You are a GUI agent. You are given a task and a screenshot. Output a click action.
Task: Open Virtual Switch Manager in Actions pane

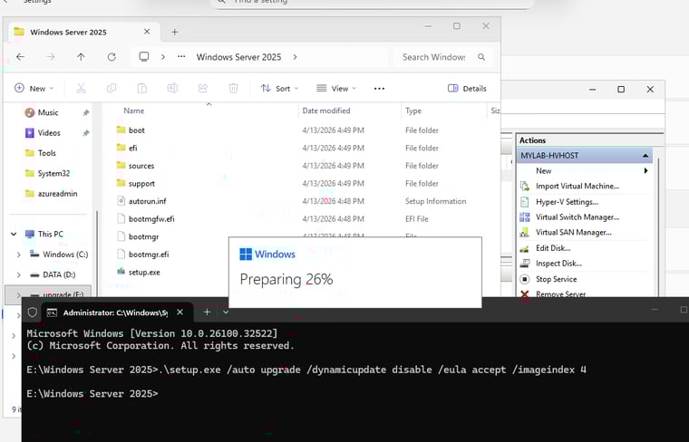577,217
